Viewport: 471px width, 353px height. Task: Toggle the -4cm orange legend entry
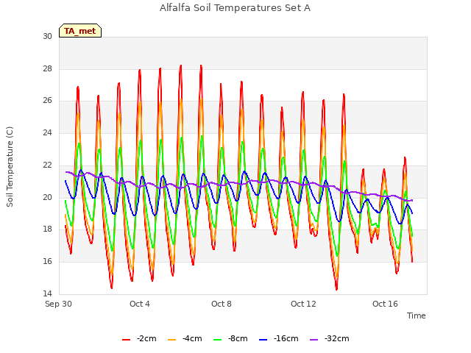[x=185, y=338]
